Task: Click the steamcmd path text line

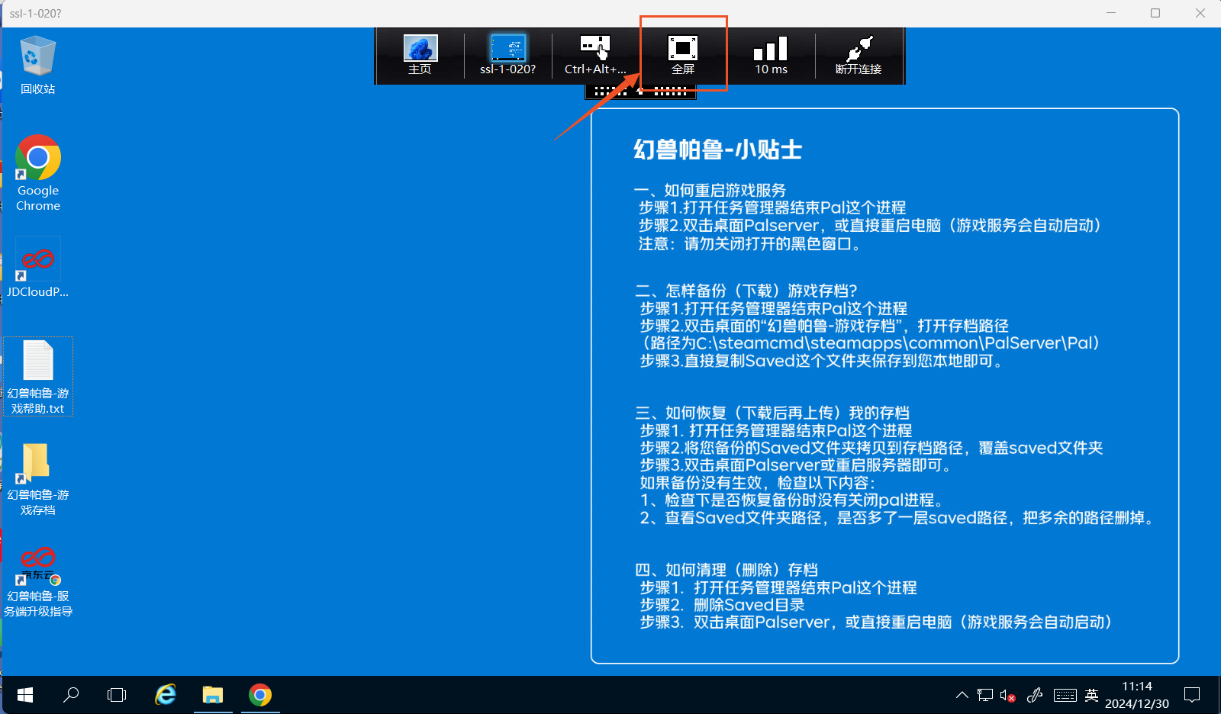Action: (871, 343)
